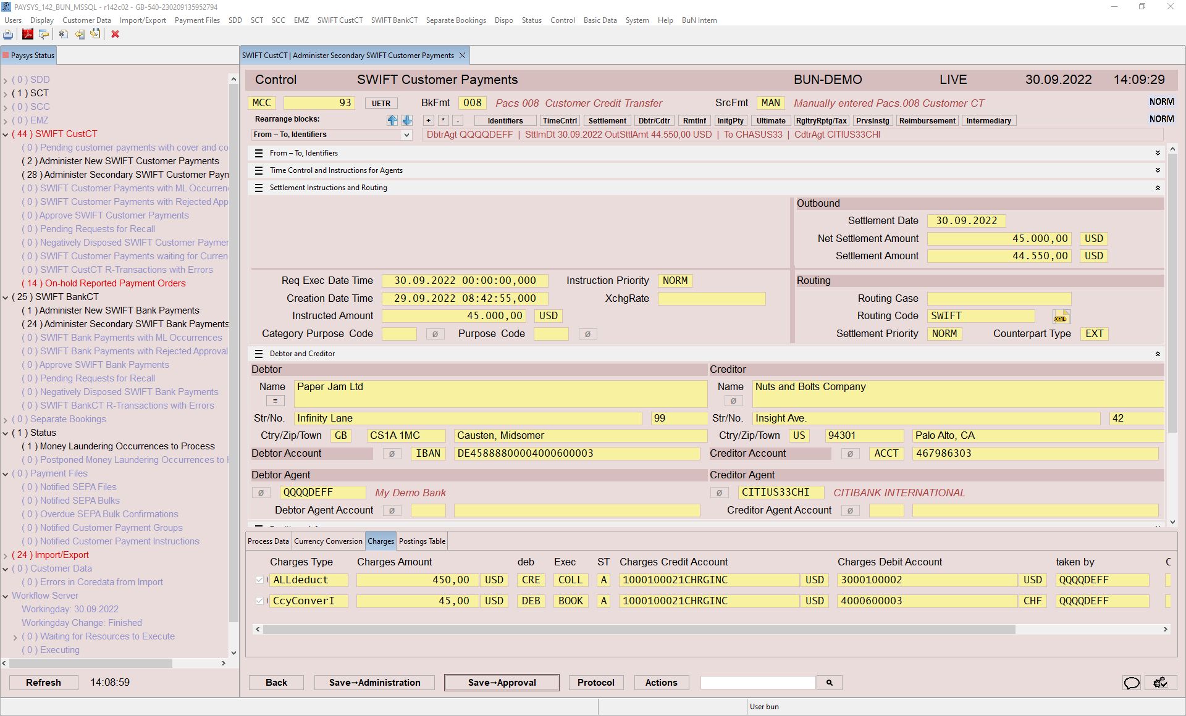Click the UETR button
The width and height of the screenshot is (1186, 716).
coord(381,104)
